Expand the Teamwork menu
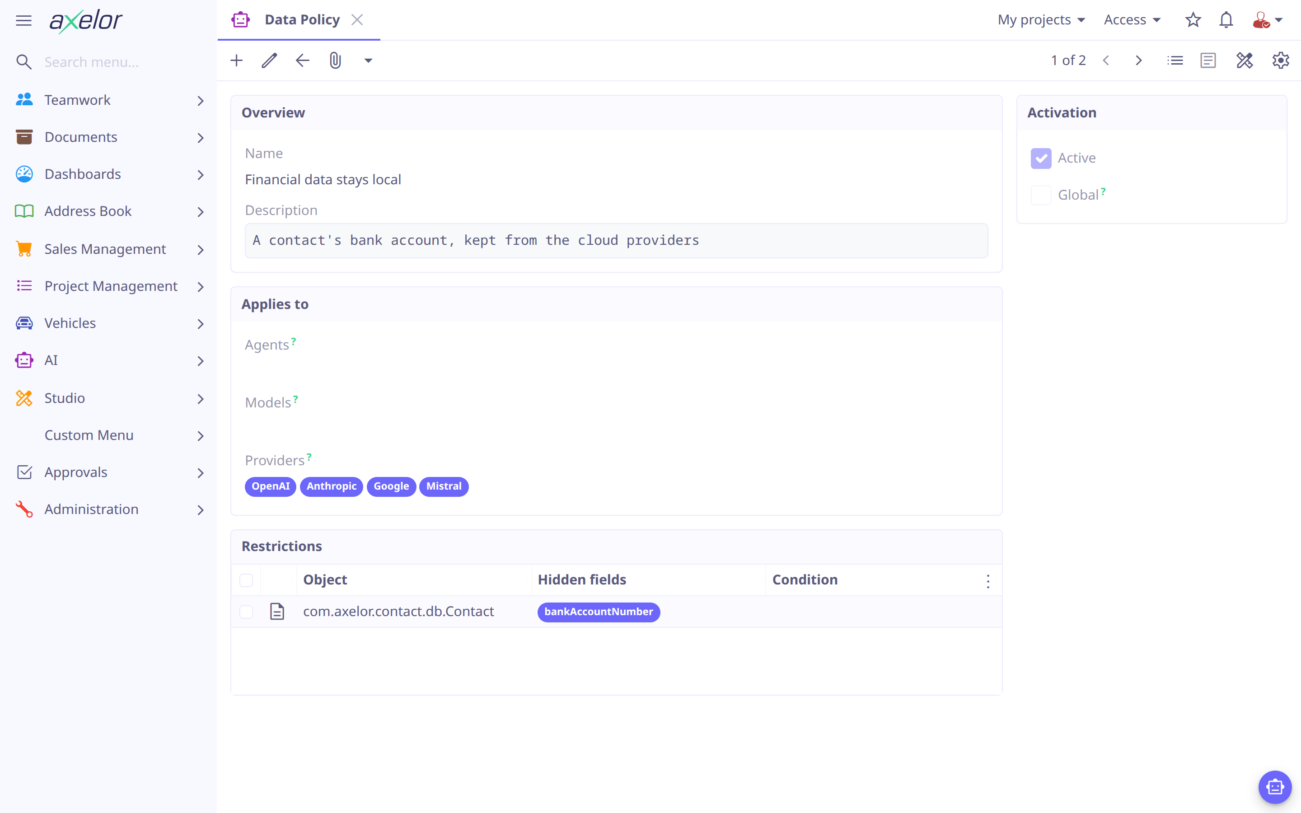The image size is (1301, 813). coord(108,100)
